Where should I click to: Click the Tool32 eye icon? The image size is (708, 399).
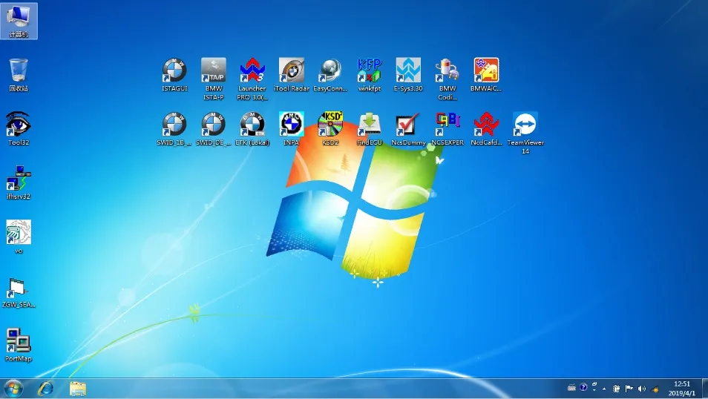(x=19, y=124)
